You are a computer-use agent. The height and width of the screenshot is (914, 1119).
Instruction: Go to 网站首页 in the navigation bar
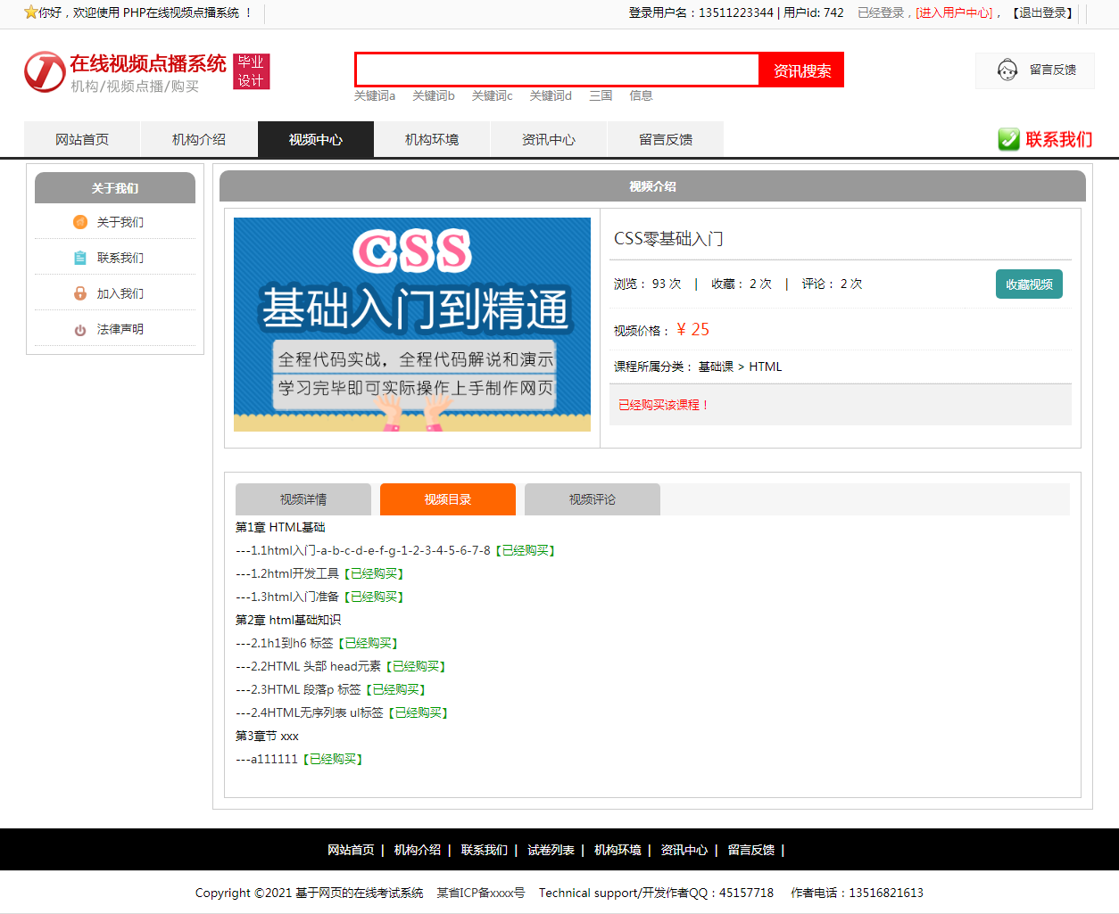pyautogui.click(x=81, y=139)
